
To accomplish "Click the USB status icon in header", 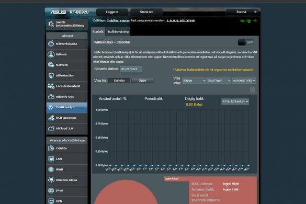I will point(255,21).
